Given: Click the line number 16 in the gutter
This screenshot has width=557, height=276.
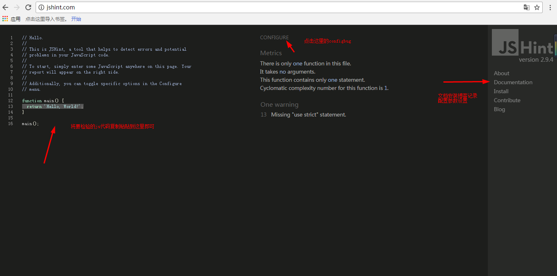Looking at the screenshot, I should coord(11,123).
